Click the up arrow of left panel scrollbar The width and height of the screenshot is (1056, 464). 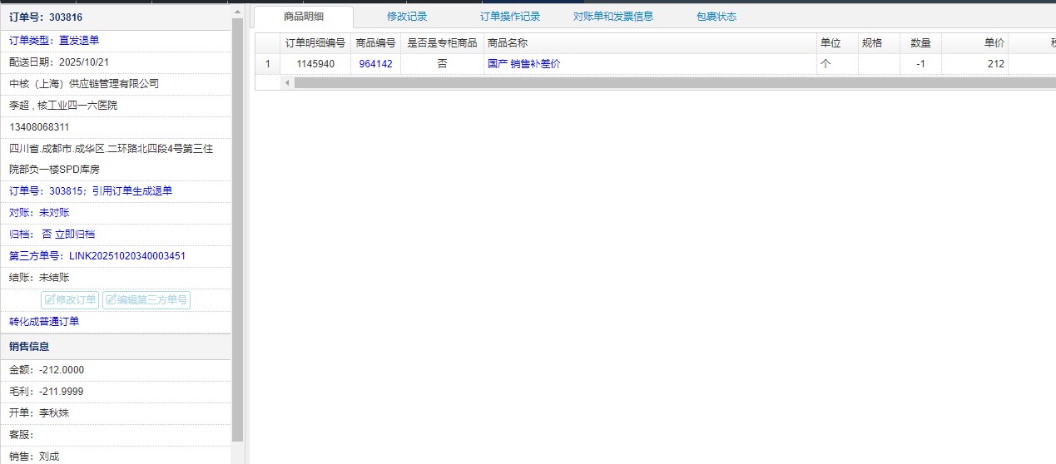237,11
